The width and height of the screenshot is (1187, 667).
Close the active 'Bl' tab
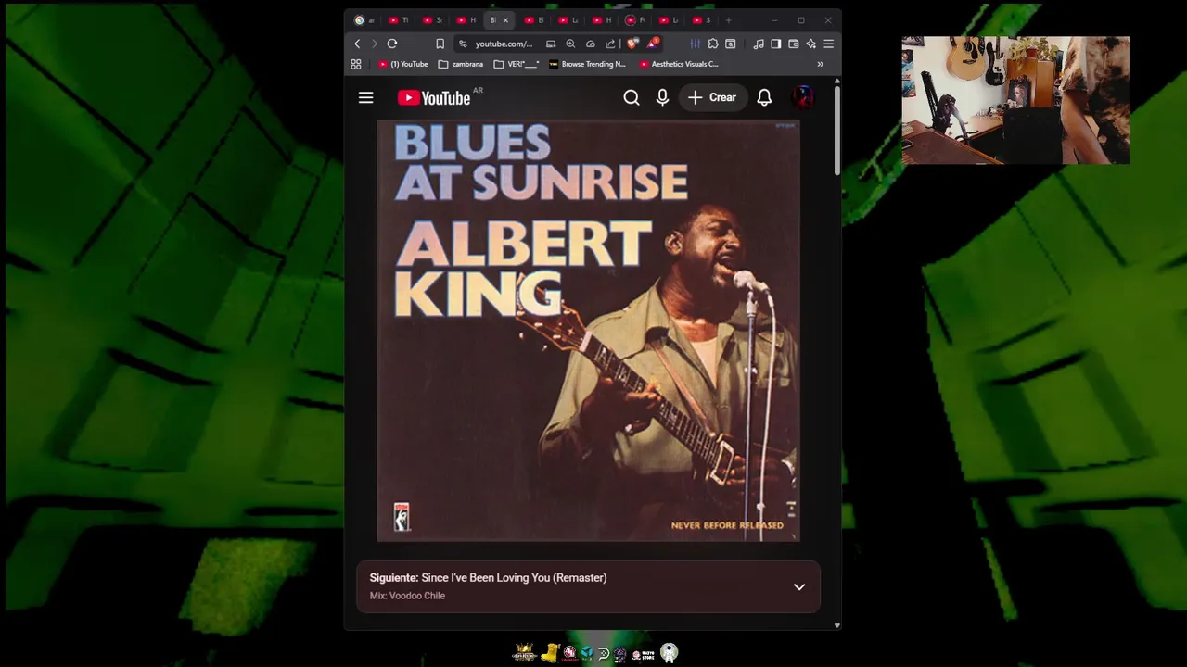coord(505,20)
